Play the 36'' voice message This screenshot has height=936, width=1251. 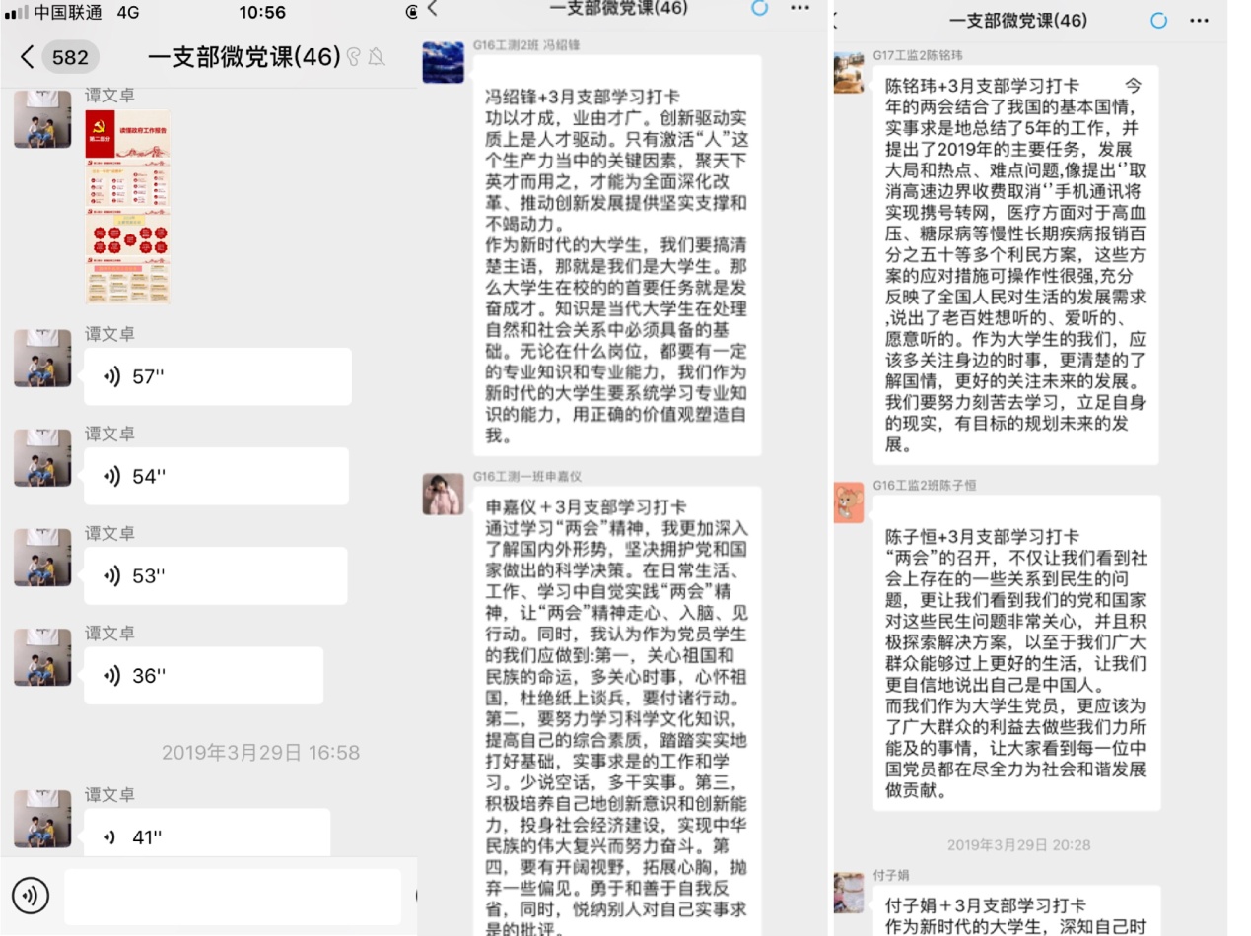203,676
